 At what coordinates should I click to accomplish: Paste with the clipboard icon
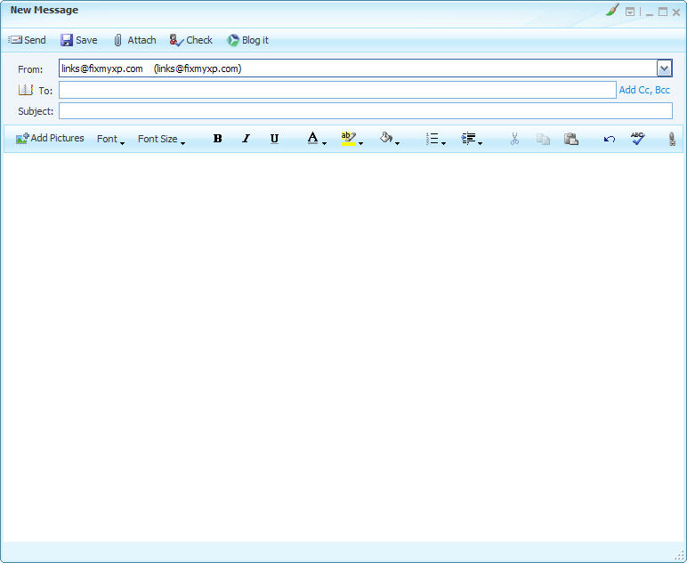pos(571,139)
